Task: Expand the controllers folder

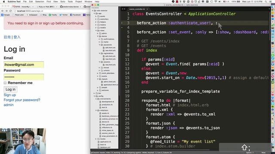Action: pos(96,19)
